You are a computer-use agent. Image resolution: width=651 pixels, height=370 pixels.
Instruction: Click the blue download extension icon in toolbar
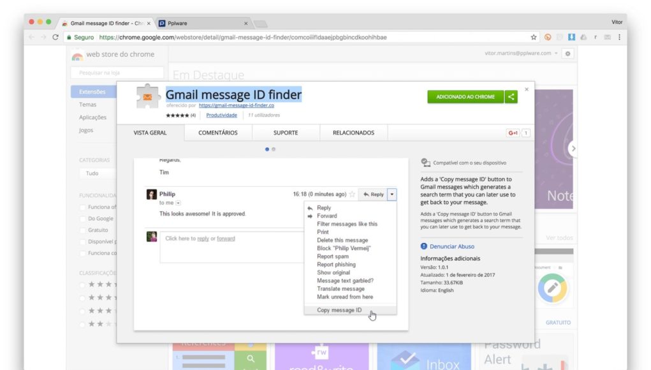point(571,37)
